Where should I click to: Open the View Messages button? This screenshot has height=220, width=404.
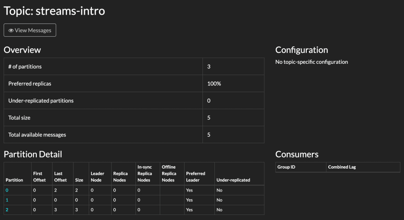30,30
